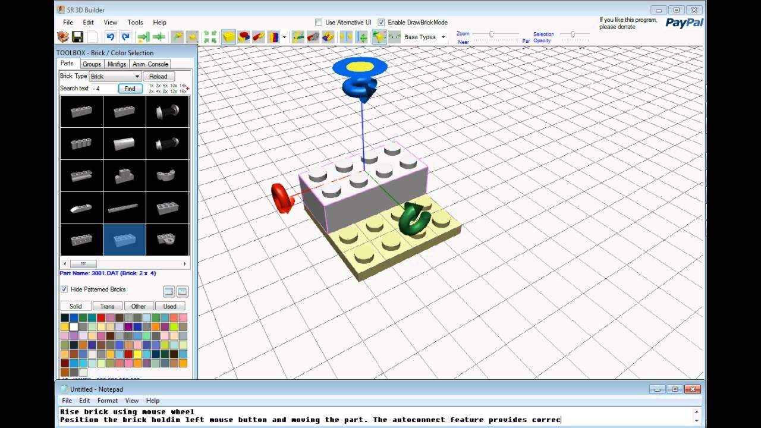Pick the lime green color swatch
This screenshot has width=761, height=428.
coord(174,327)
